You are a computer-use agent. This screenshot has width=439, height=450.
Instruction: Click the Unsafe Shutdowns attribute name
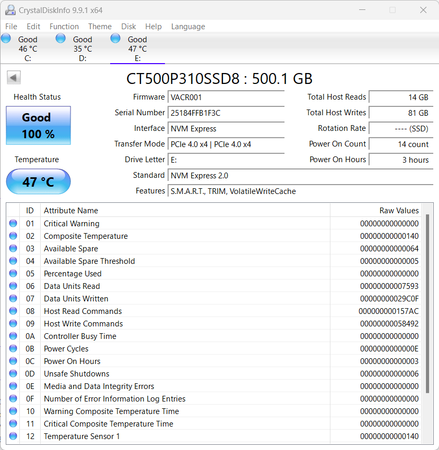76,374
